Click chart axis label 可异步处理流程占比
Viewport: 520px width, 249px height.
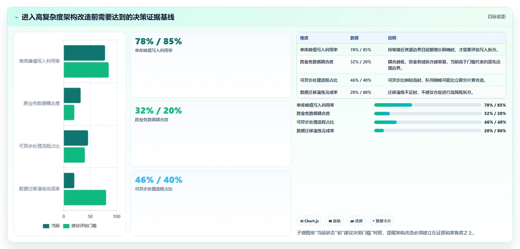(40, 146)
